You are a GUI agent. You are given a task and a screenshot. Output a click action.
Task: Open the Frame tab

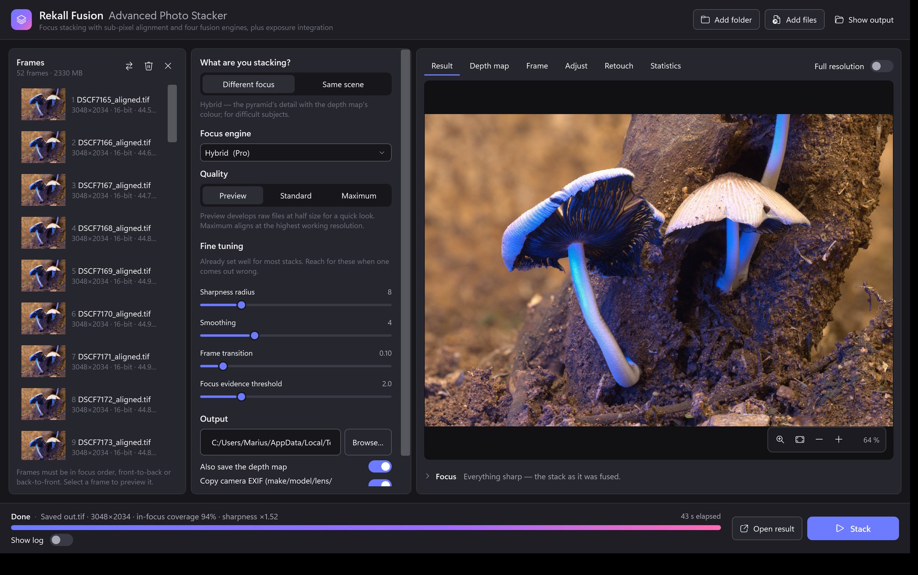click(537, 66)
